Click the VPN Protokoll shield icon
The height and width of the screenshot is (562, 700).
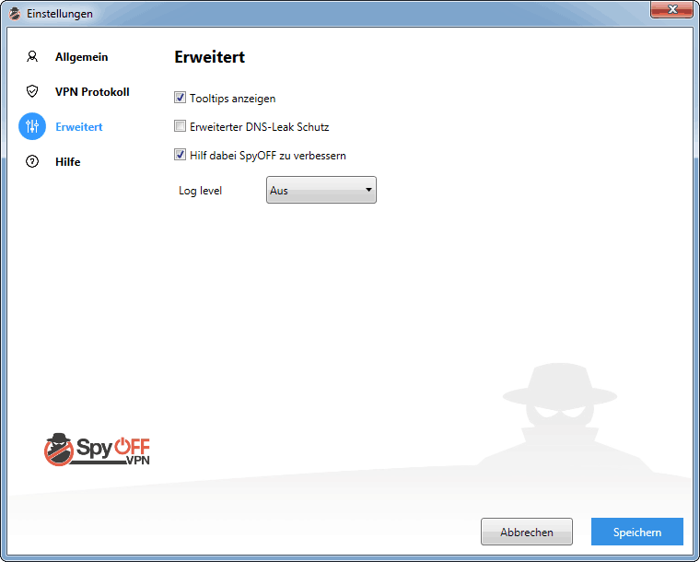click(x=32, y=91)
